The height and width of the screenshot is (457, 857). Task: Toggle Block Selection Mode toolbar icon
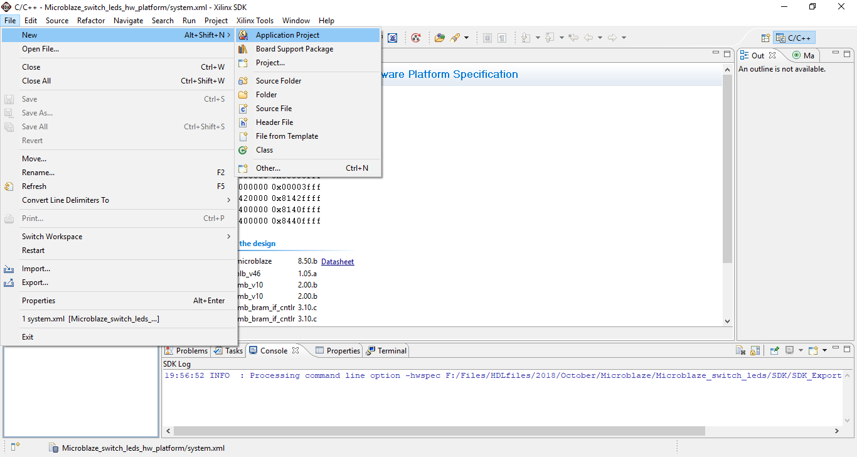pos(487,38)
